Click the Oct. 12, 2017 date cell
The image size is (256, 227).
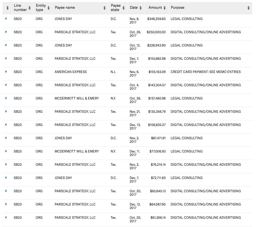click(135, 47)
